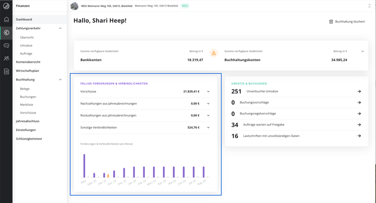376x203 pixels.
Task: Open arrow for Unverbuchte Umsätze
Action: (359, 92)
